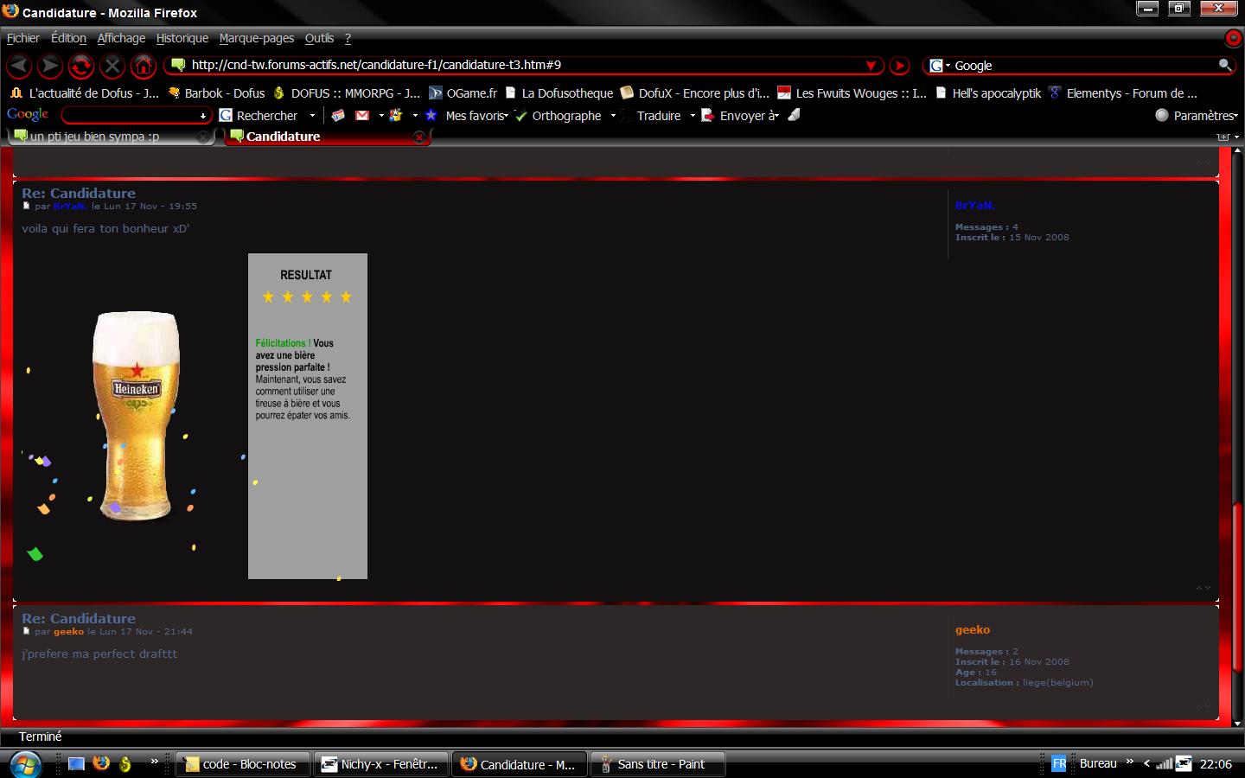The image size is (1245, 778).
Task: Switch to the 'un pti jeu bien sympa :p' tab
Action: (x=110, y=137)
